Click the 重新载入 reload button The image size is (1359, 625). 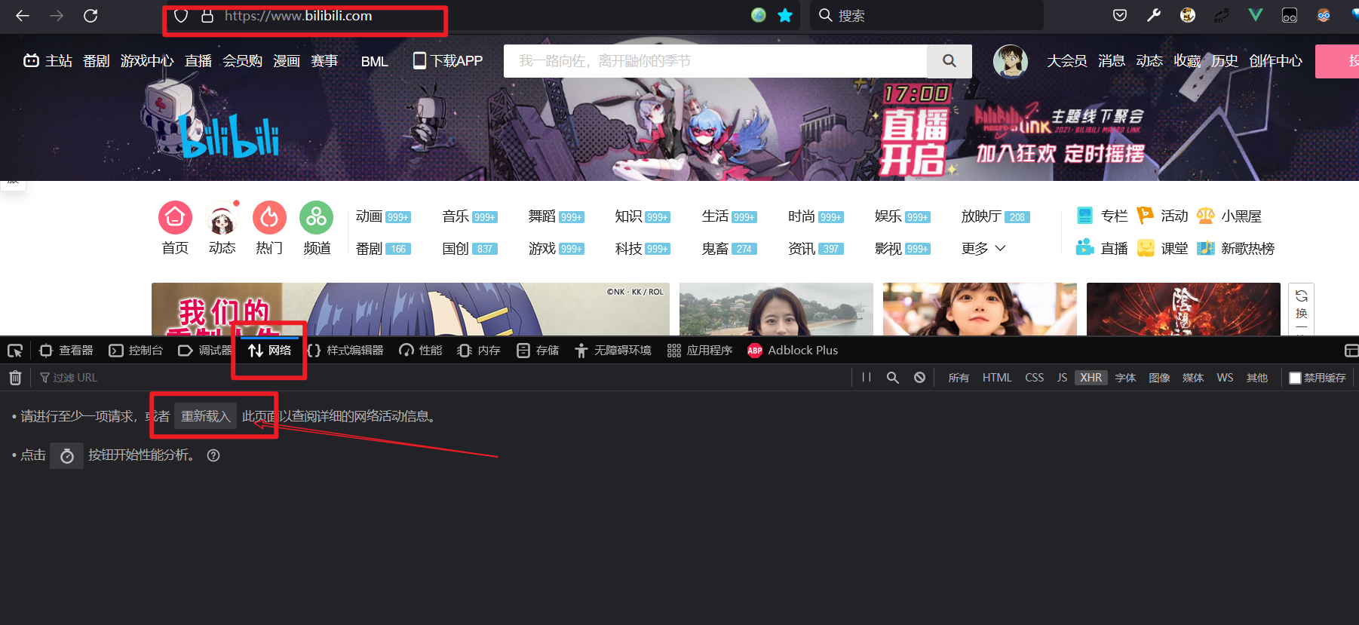(x=205, y=416)
